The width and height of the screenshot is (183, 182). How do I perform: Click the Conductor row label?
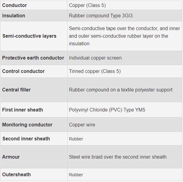pyautogui.click(x=15, y=5)
